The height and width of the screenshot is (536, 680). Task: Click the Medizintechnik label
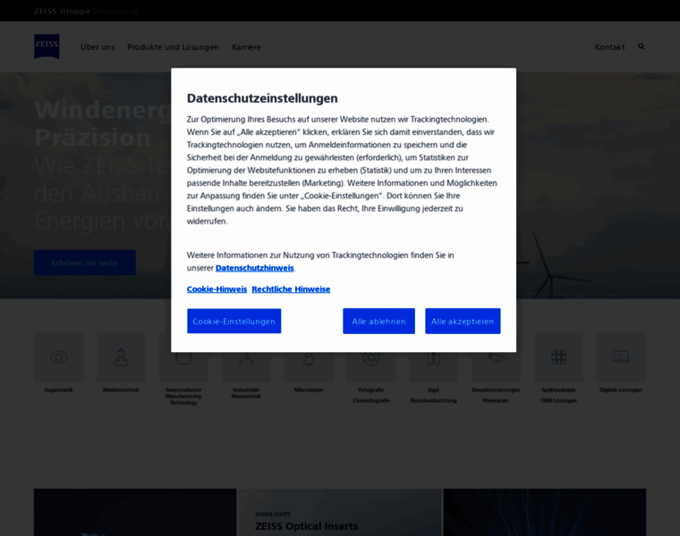pos(121,390)
